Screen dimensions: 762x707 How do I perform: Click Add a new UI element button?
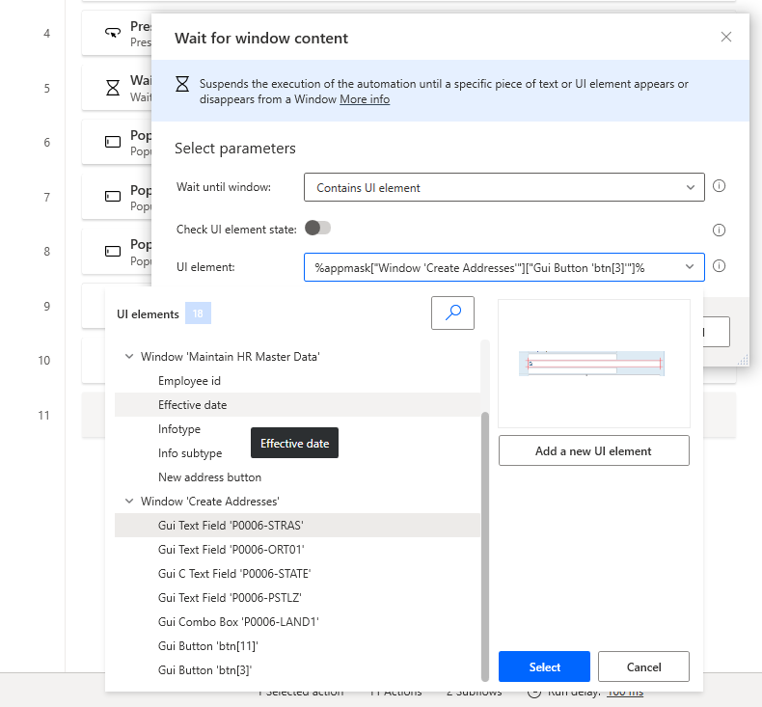click(x=594, y=451)
